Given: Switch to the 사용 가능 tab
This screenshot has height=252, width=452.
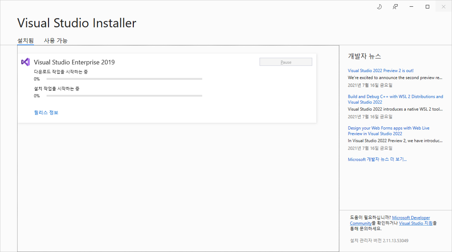Looking at the screenshot, I should pyautogui.click(x=55, y=41).
